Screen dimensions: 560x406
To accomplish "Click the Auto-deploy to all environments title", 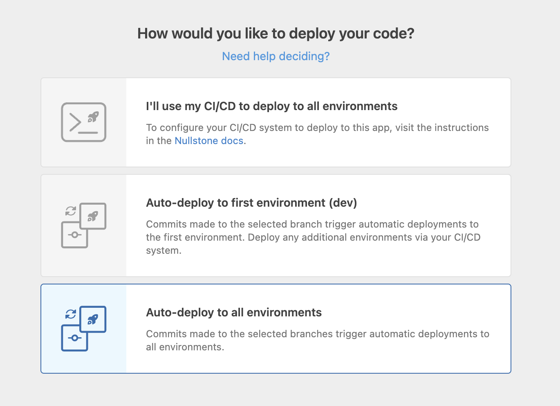I will coord(234,312).
